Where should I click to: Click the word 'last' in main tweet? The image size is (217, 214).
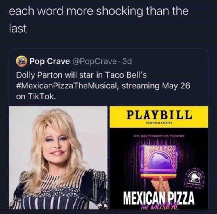coord(18,28)
